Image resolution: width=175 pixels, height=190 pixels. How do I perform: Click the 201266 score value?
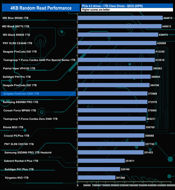point(121,178)
